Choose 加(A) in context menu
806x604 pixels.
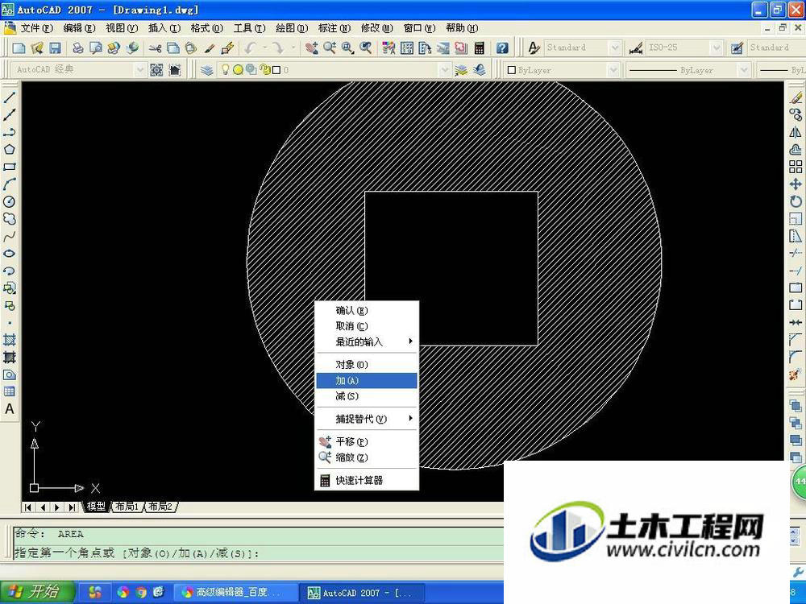pyautogui.click(x=367, y=380)
